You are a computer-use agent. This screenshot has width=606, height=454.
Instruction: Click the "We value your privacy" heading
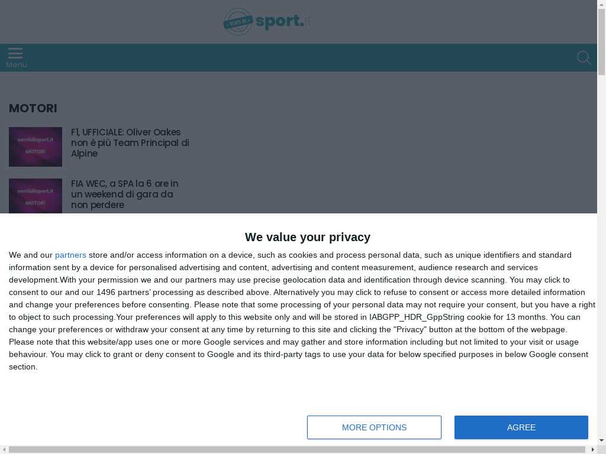[x=308, y=237]
